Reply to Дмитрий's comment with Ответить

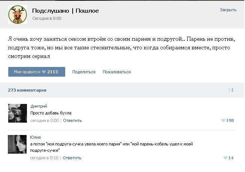pyautogui.click(x=72, y=120)
